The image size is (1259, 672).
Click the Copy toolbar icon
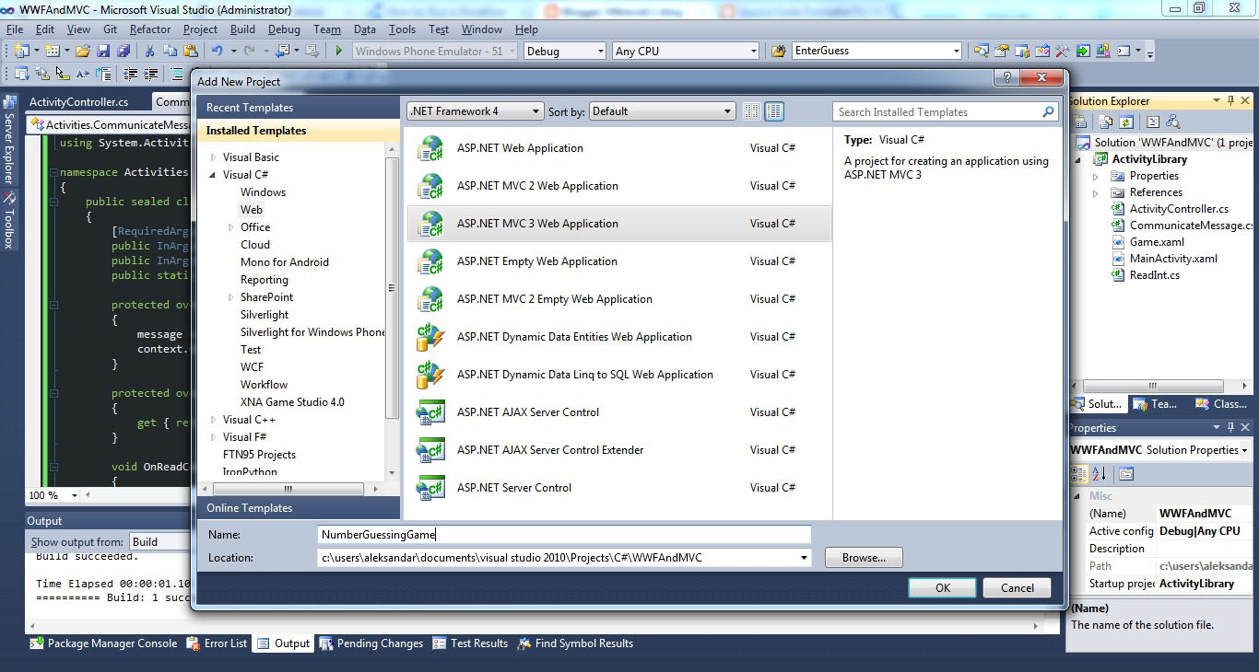171,51
